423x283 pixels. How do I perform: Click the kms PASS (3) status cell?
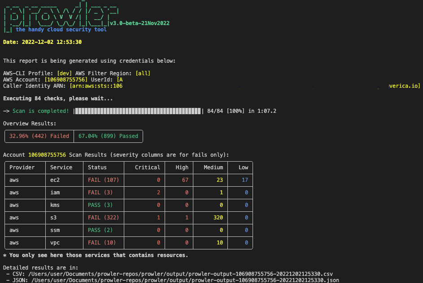100,205
